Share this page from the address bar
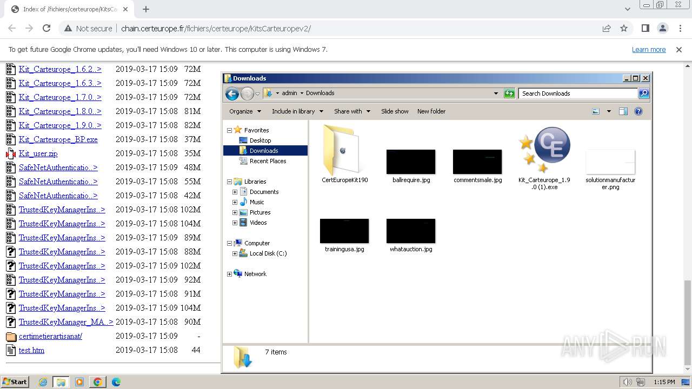Image resolution: width=692 pixels, height=389 pixels. pos(607,29)
